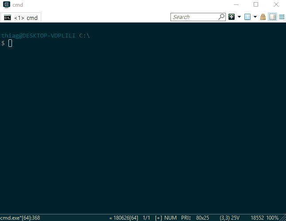Click the 1/1 console count in status bar
This screenshot has height=221, width=286.
146,218
